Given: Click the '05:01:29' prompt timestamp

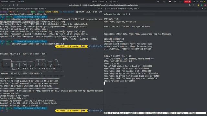Looking at the screenshot, I should click(94, 46).
